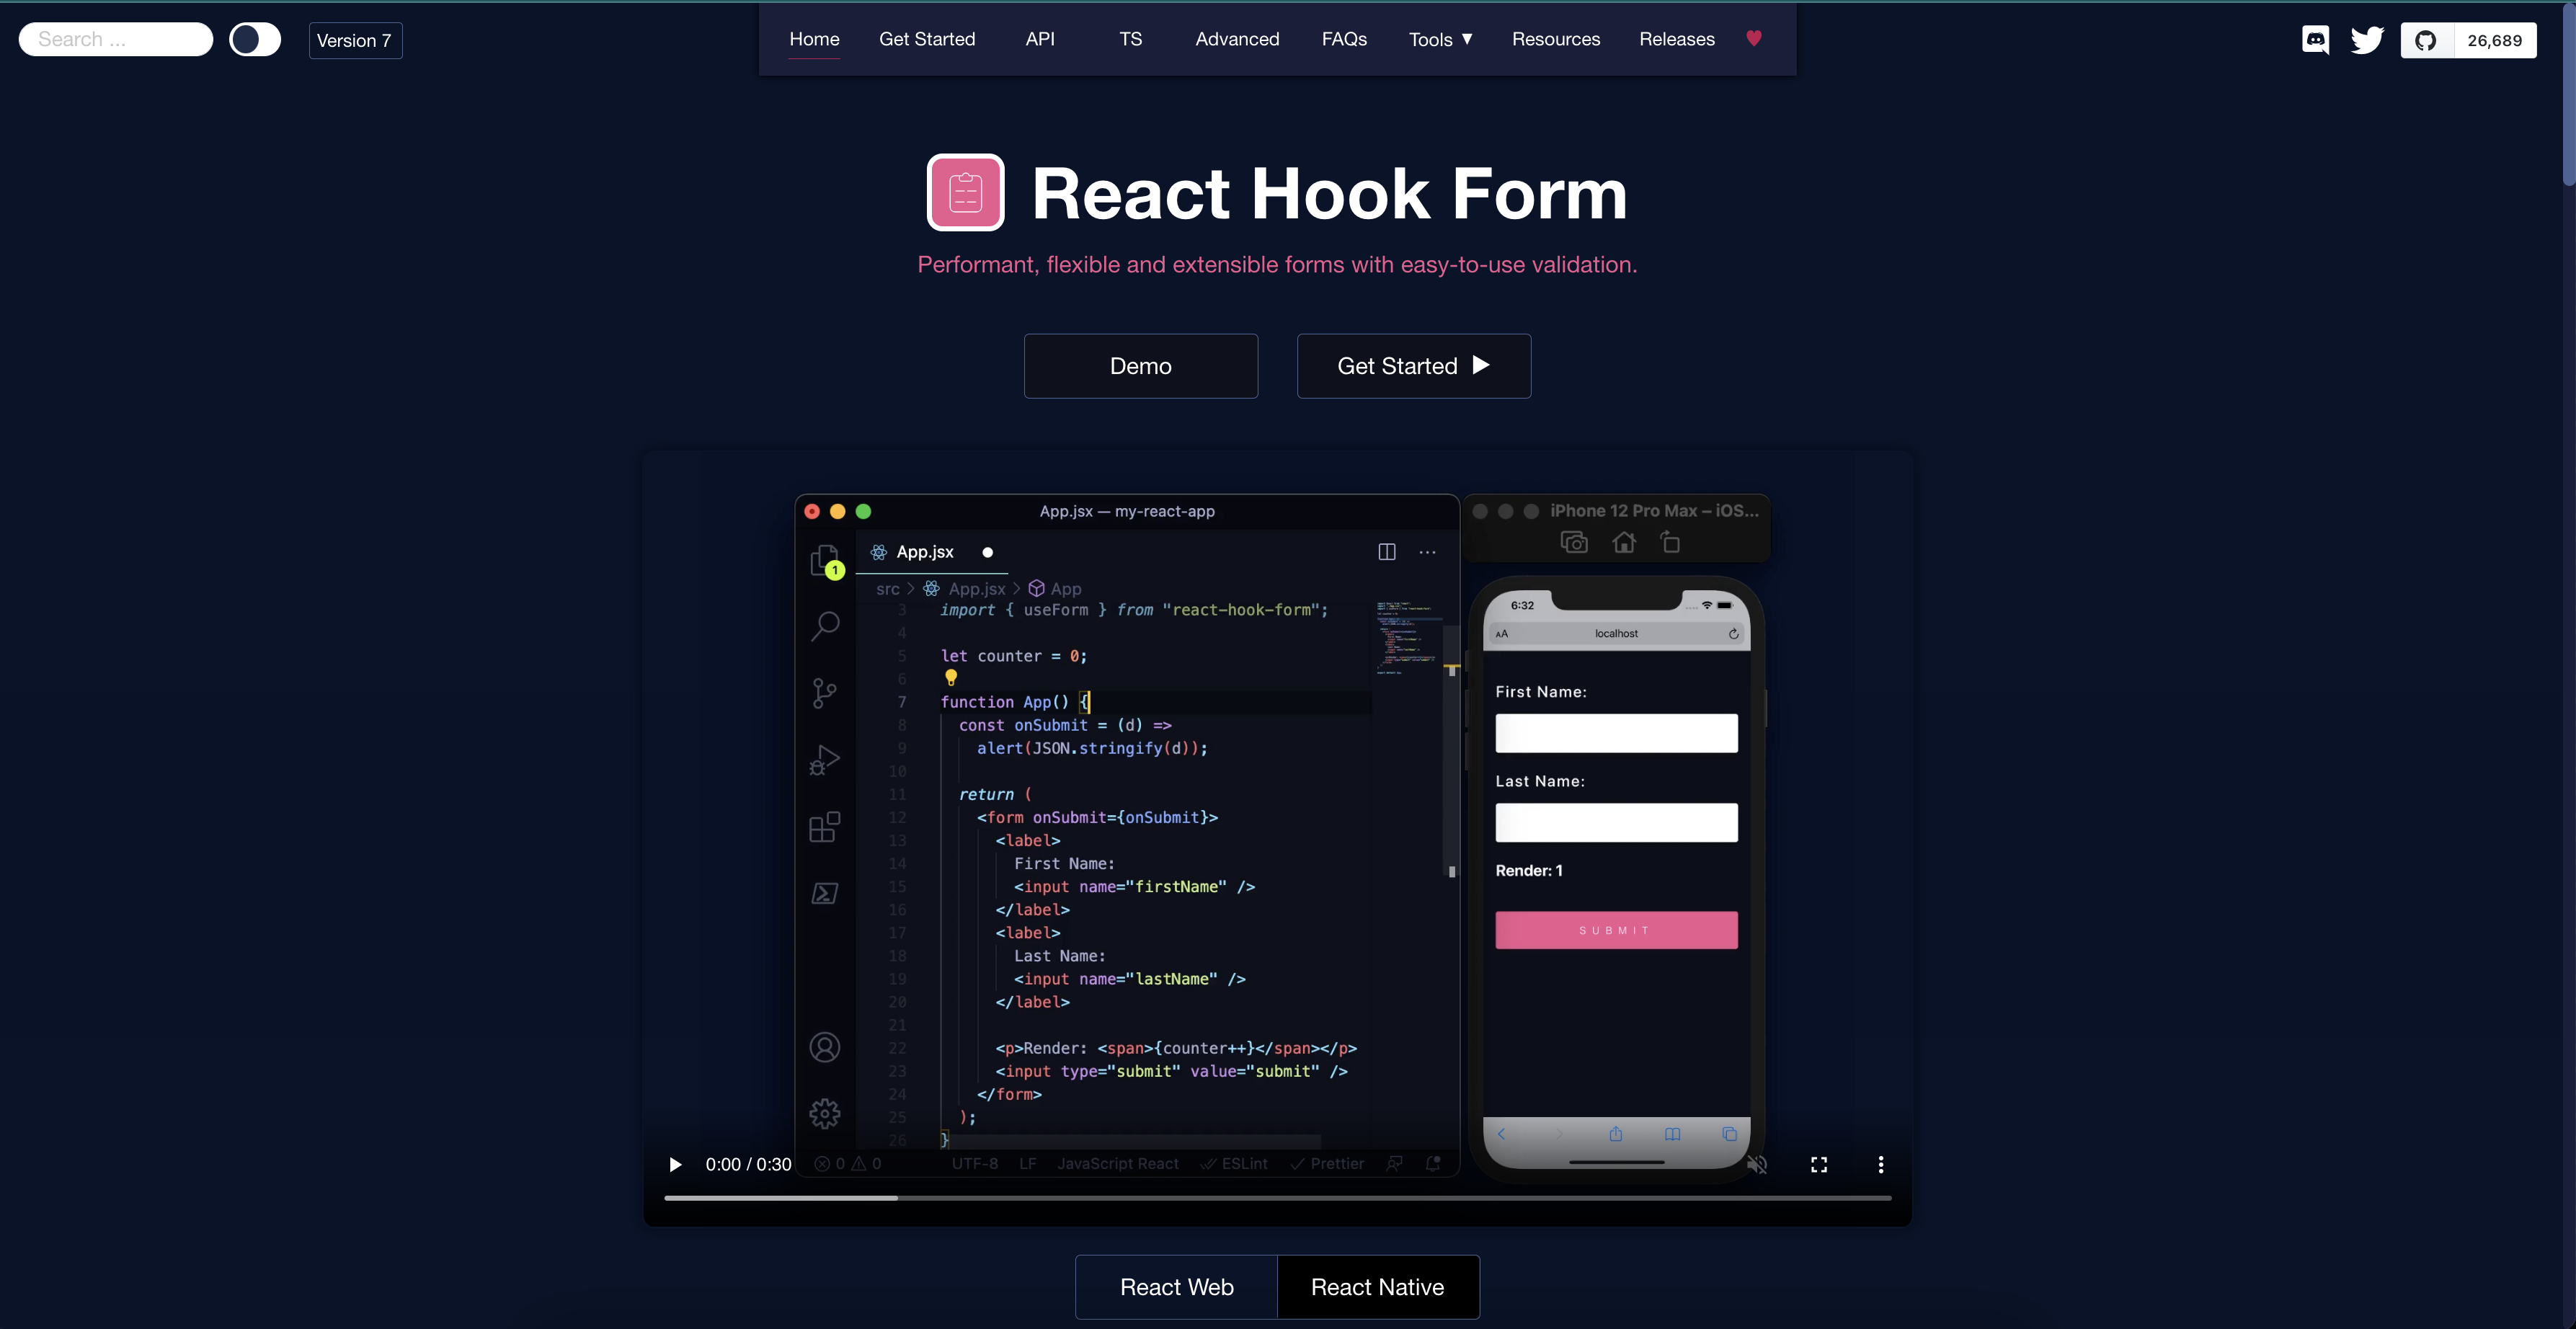Unmute the demo video
Viewport: 2576px width, 1329px height.
1758,1164
